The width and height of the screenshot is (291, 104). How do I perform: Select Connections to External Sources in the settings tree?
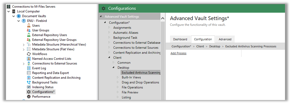pyautogui.click(x=136, y=47)
